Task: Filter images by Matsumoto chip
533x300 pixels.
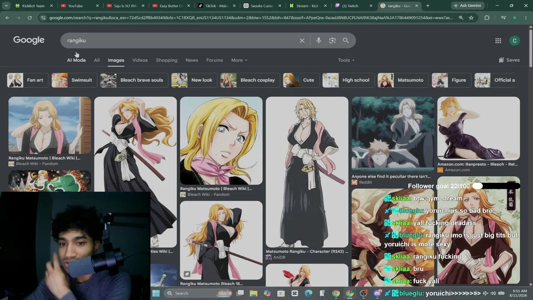Action: pos(403,80)
